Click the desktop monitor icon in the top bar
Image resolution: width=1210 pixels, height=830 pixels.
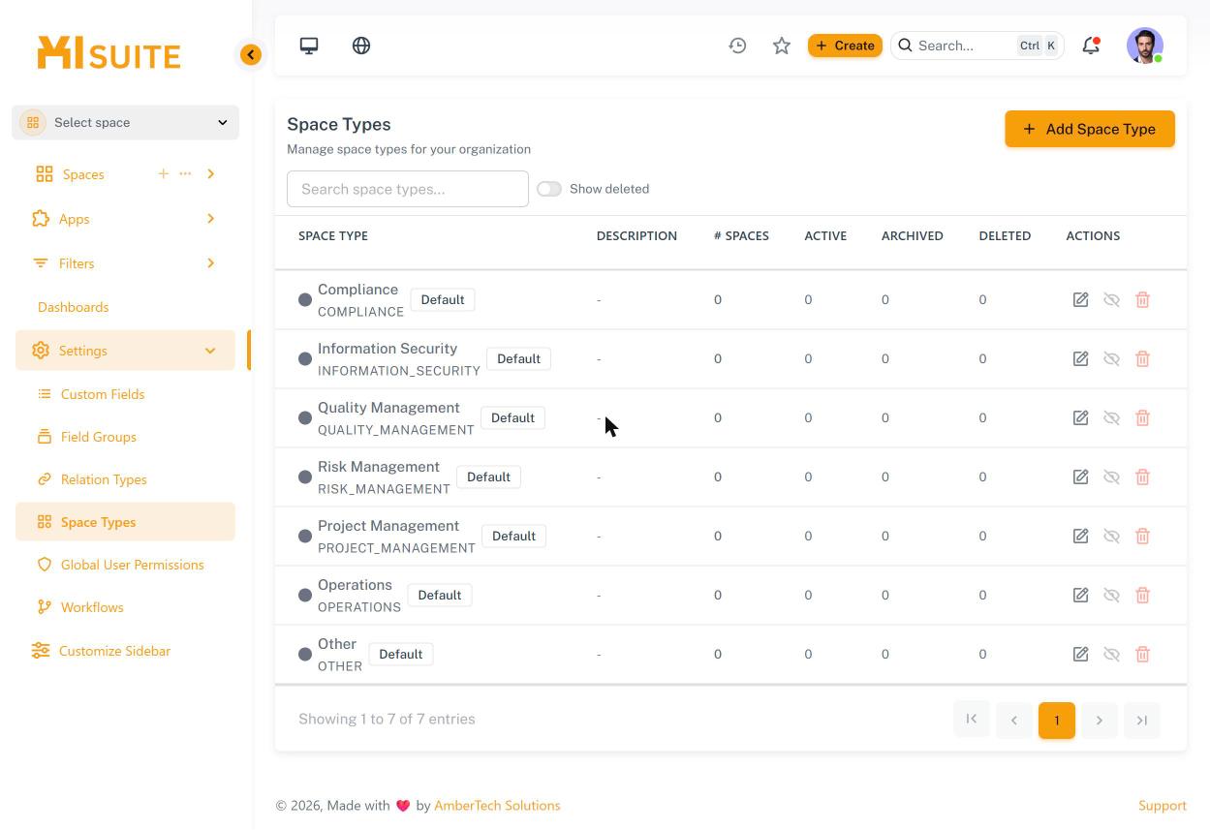(x=309, y=46)
